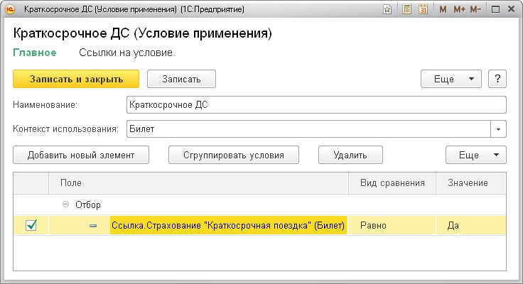Open help with the question mark button
The height and width of the screenshot is (284, 523).
tap(497, 78)
